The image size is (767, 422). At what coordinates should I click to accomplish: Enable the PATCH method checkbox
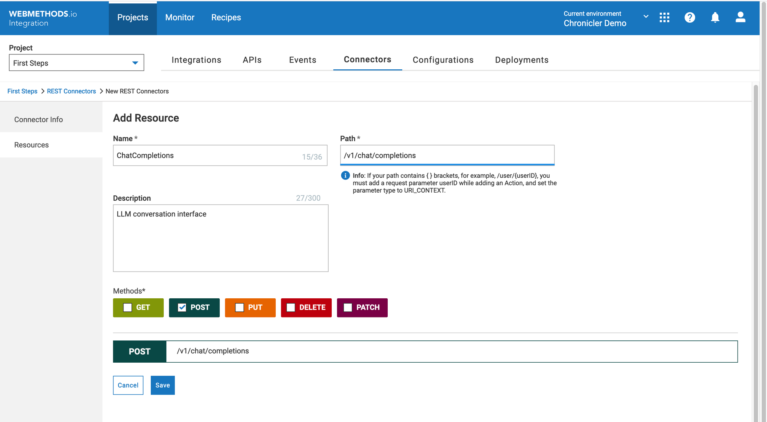pos(348,308)
